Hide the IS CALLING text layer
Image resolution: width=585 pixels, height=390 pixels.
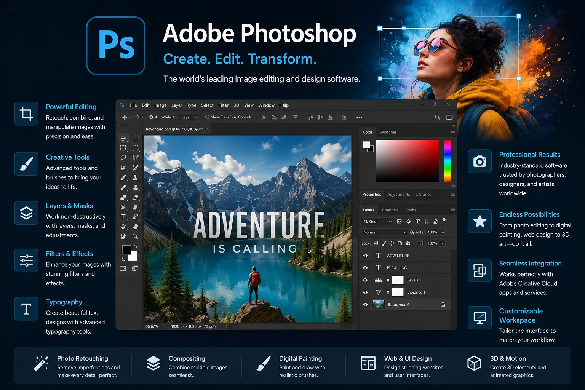click(365, 268)
